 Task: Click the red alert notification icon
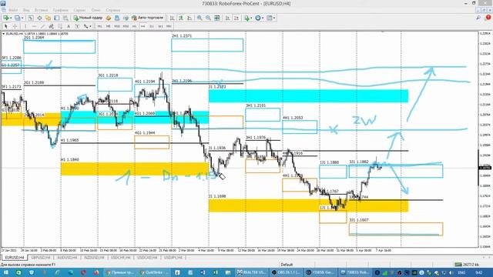(488, 18)
